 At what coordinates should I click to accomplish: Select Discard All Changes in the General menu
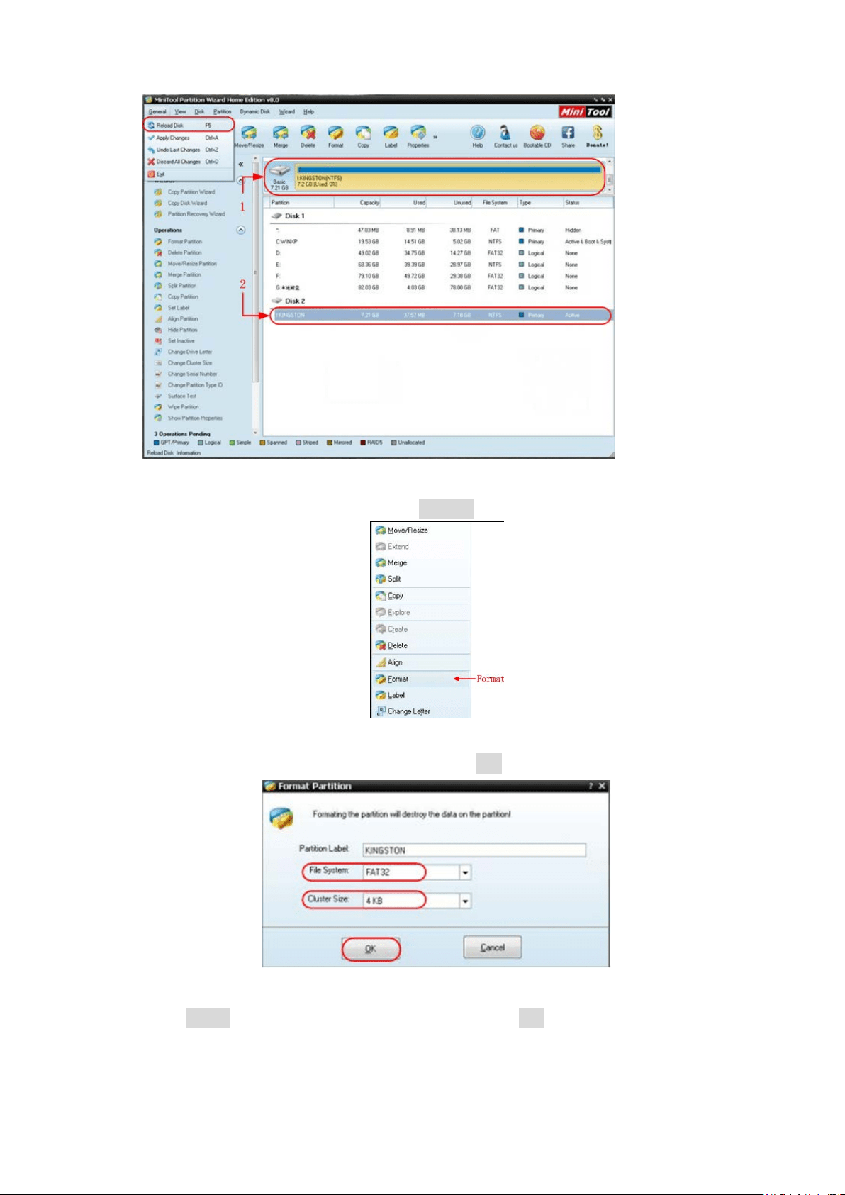pyautogui.click(x=189, y=162)
